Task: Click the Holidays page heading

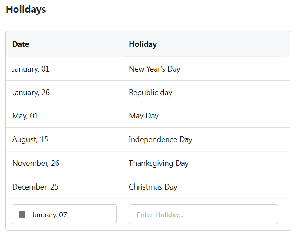Action: coord(26,9)
